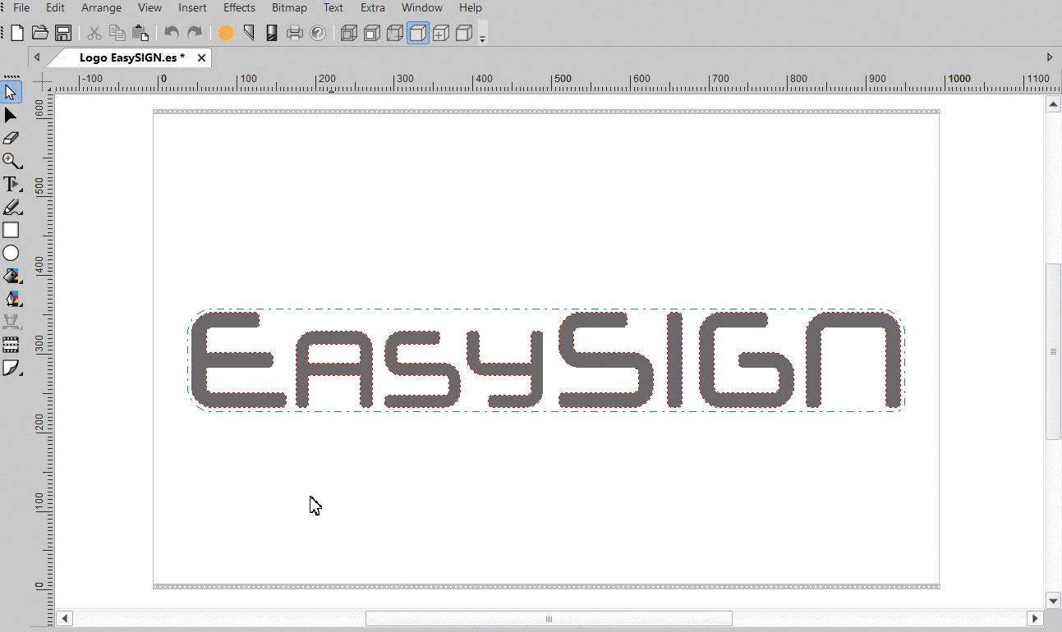Select the Text tool
The image size is (1062, 632).
11,184
